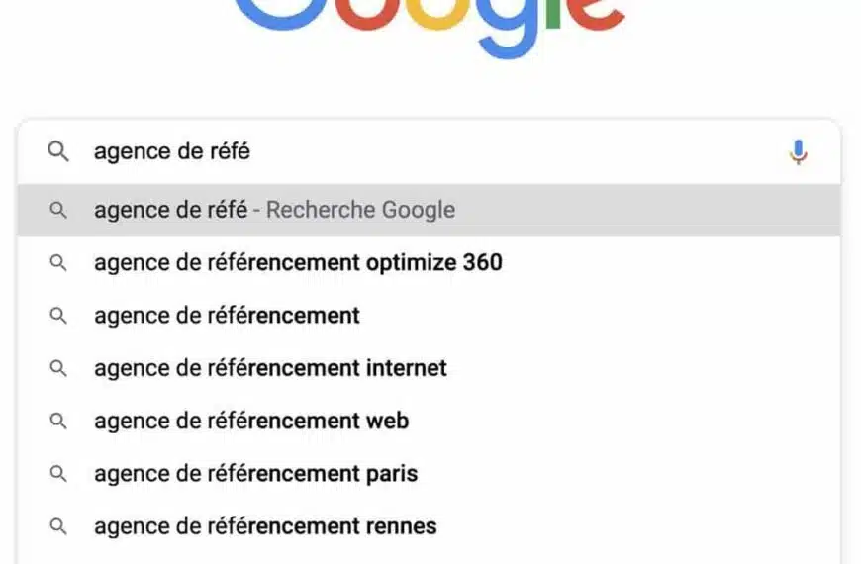This screenshot has height=564, width=861.
Task: Click the search icon beside the "web" suggestion
Action: [x=59, y=421]
